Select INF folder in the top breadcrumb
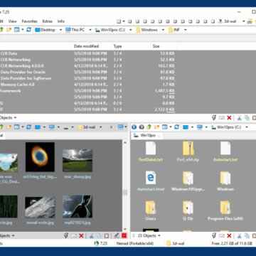 174,30
